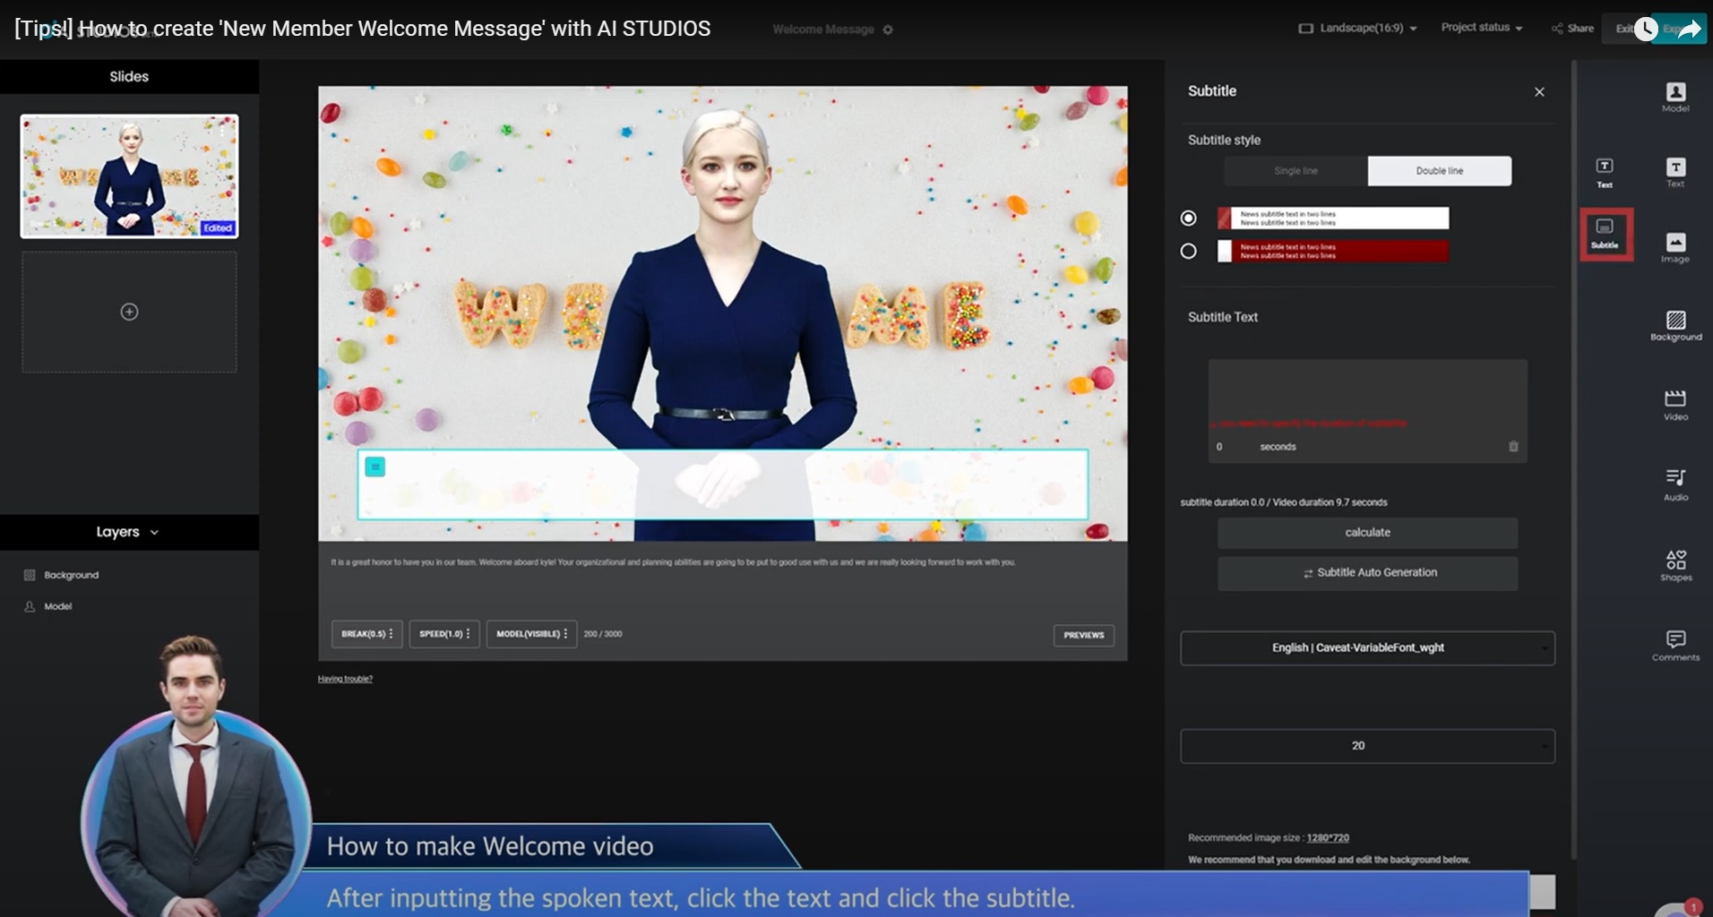
Task: Add a new slide with plus icon
Action: (x=129, y=312)
